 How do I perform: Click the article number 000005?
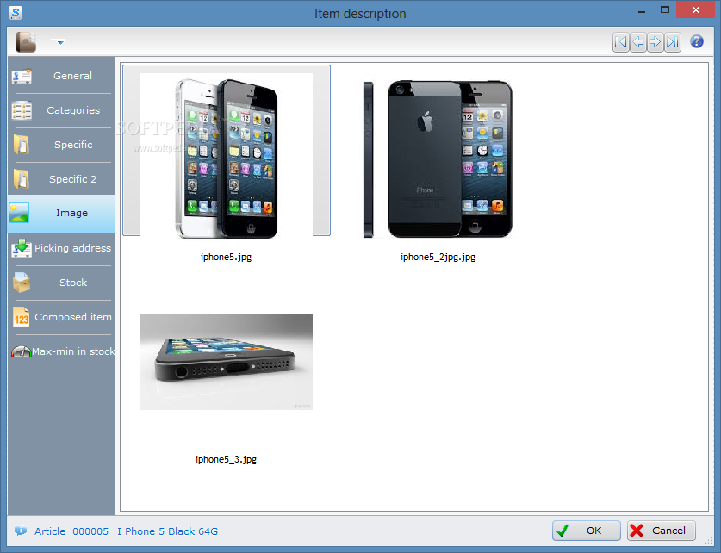90,531
